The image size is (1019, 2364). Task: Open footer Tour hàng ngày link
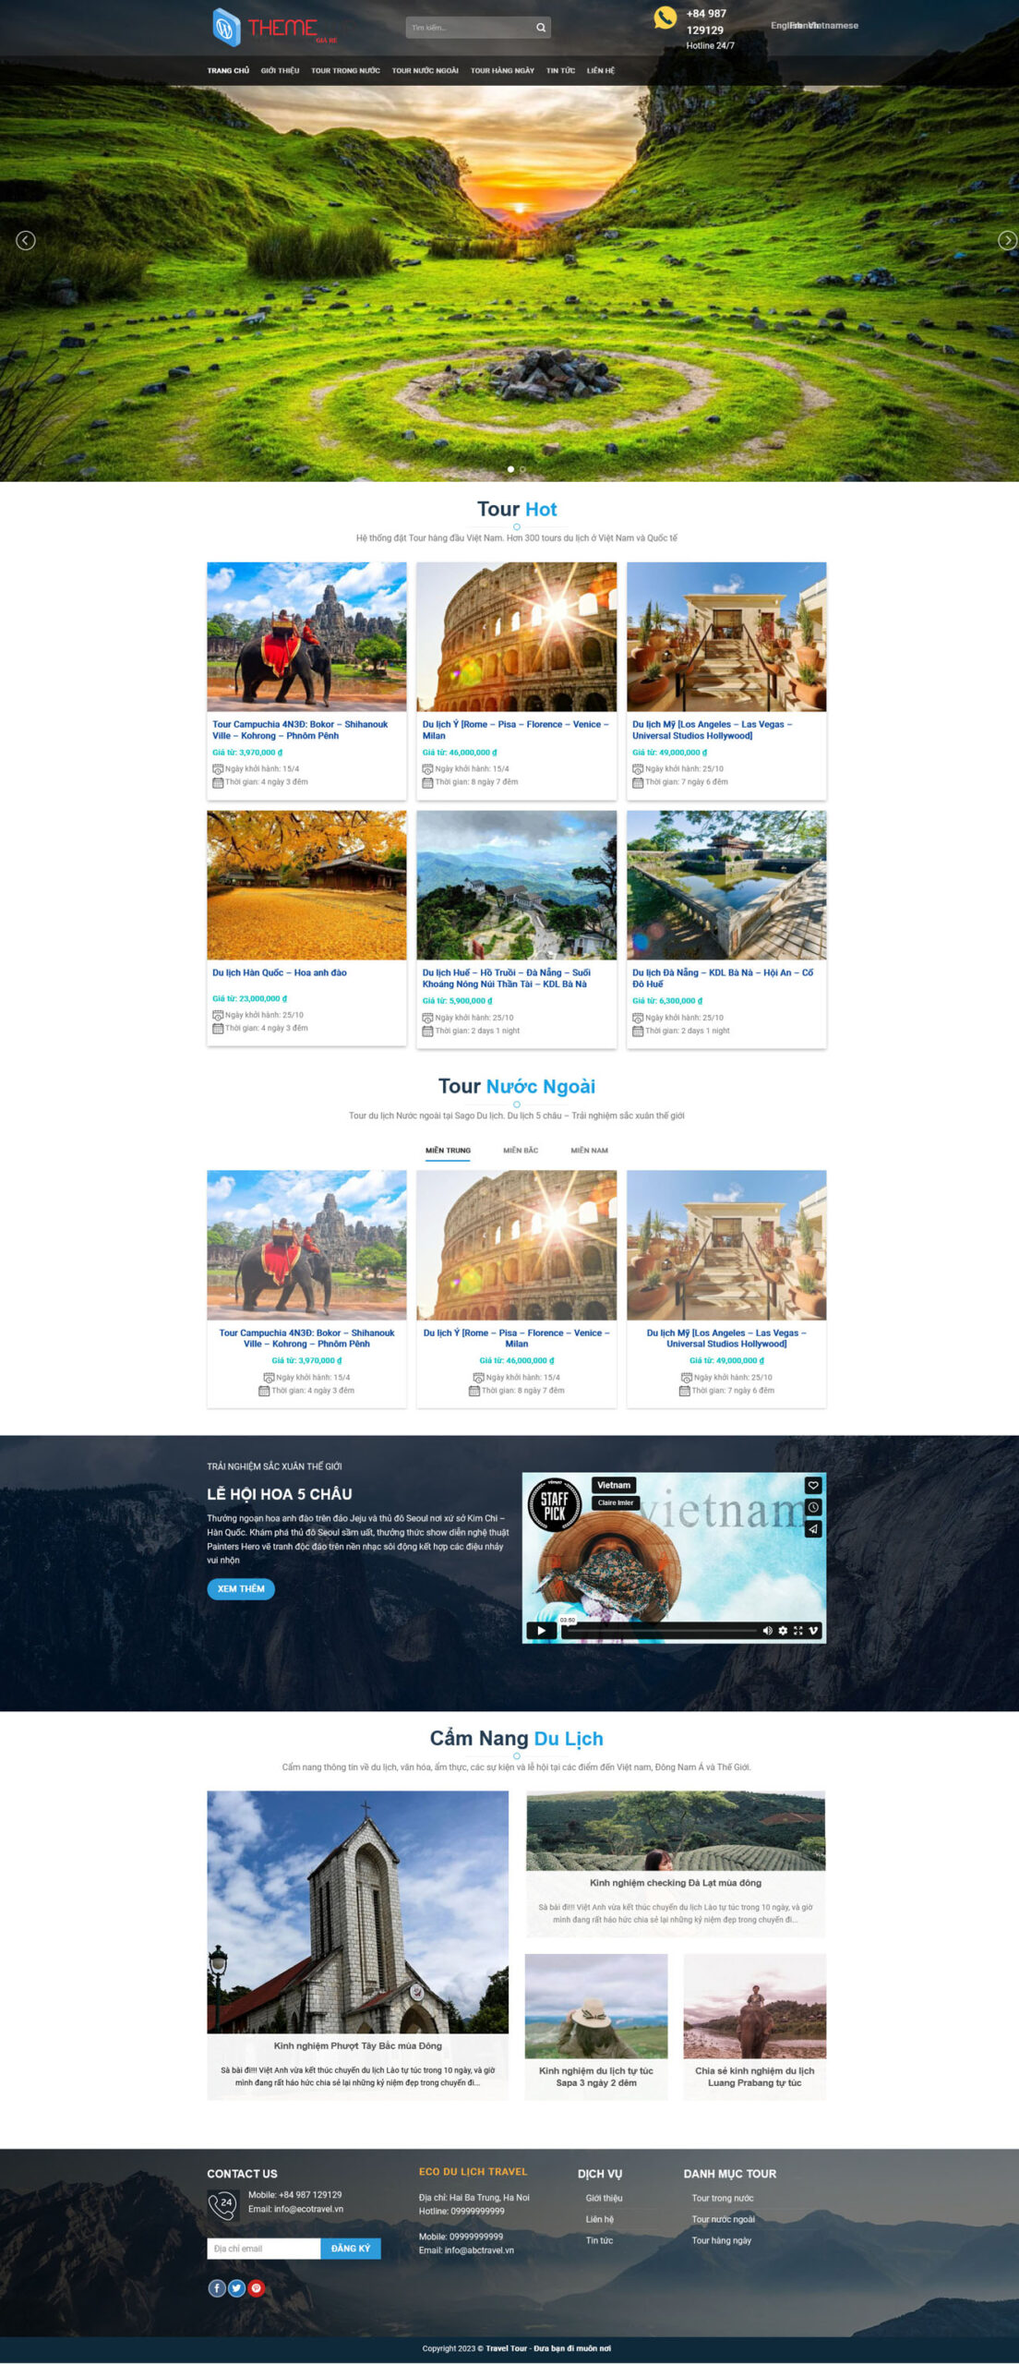pyautogui.click(x=722, y=2240)
